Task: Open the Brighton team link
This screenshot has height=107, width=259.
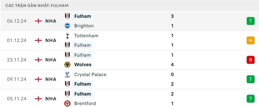Action: pos(84,26)
